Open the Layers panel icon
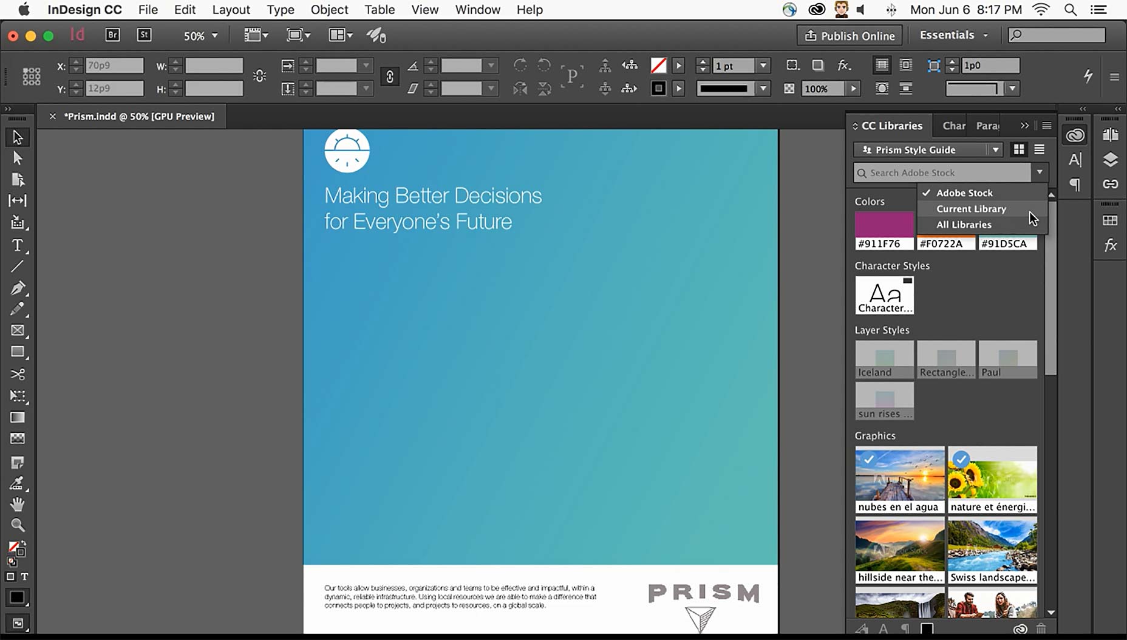The image size is (1127, 640). 1111,160
